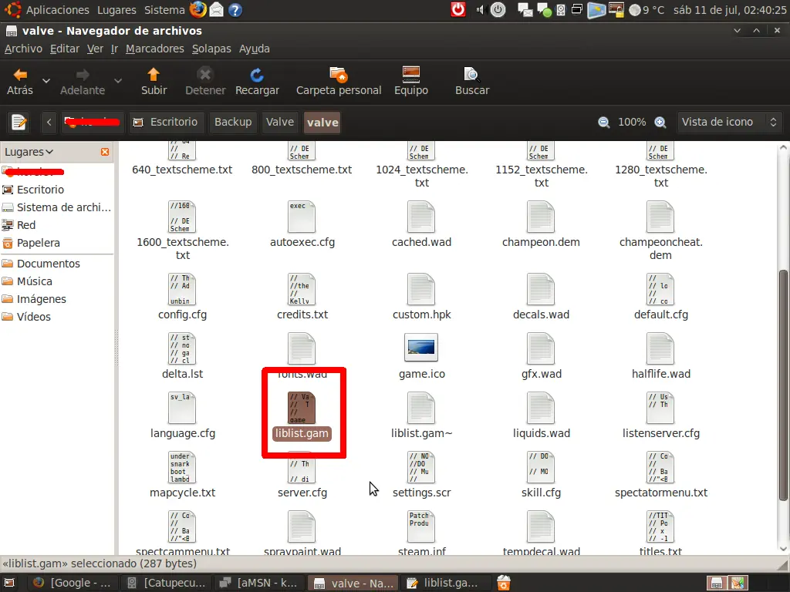Select the game.ico file thumbnail

[421, 348]
